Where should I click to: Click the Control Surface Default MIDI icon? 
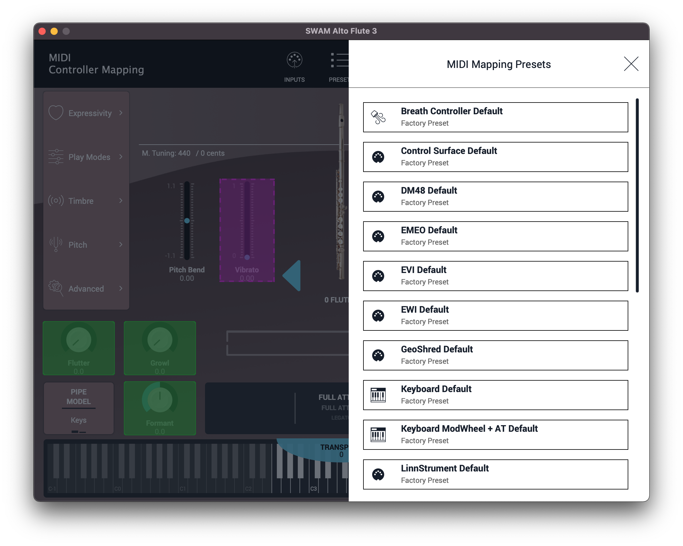(x=378, y=157)
